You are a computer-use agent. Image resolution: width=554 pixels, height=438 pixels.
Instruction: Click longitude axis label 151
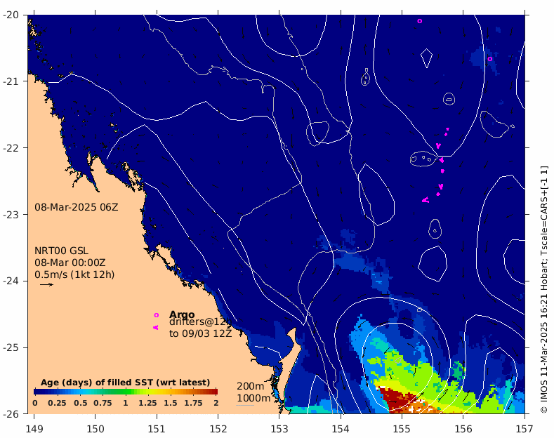(157, 429)
